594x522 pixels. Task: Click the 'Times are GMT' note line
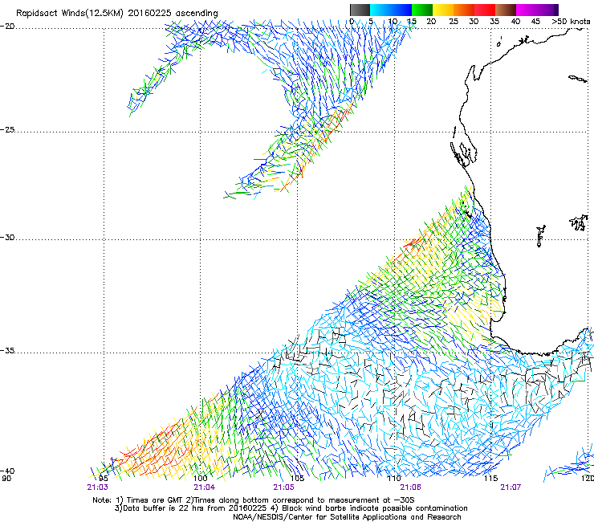coord(254,500)
